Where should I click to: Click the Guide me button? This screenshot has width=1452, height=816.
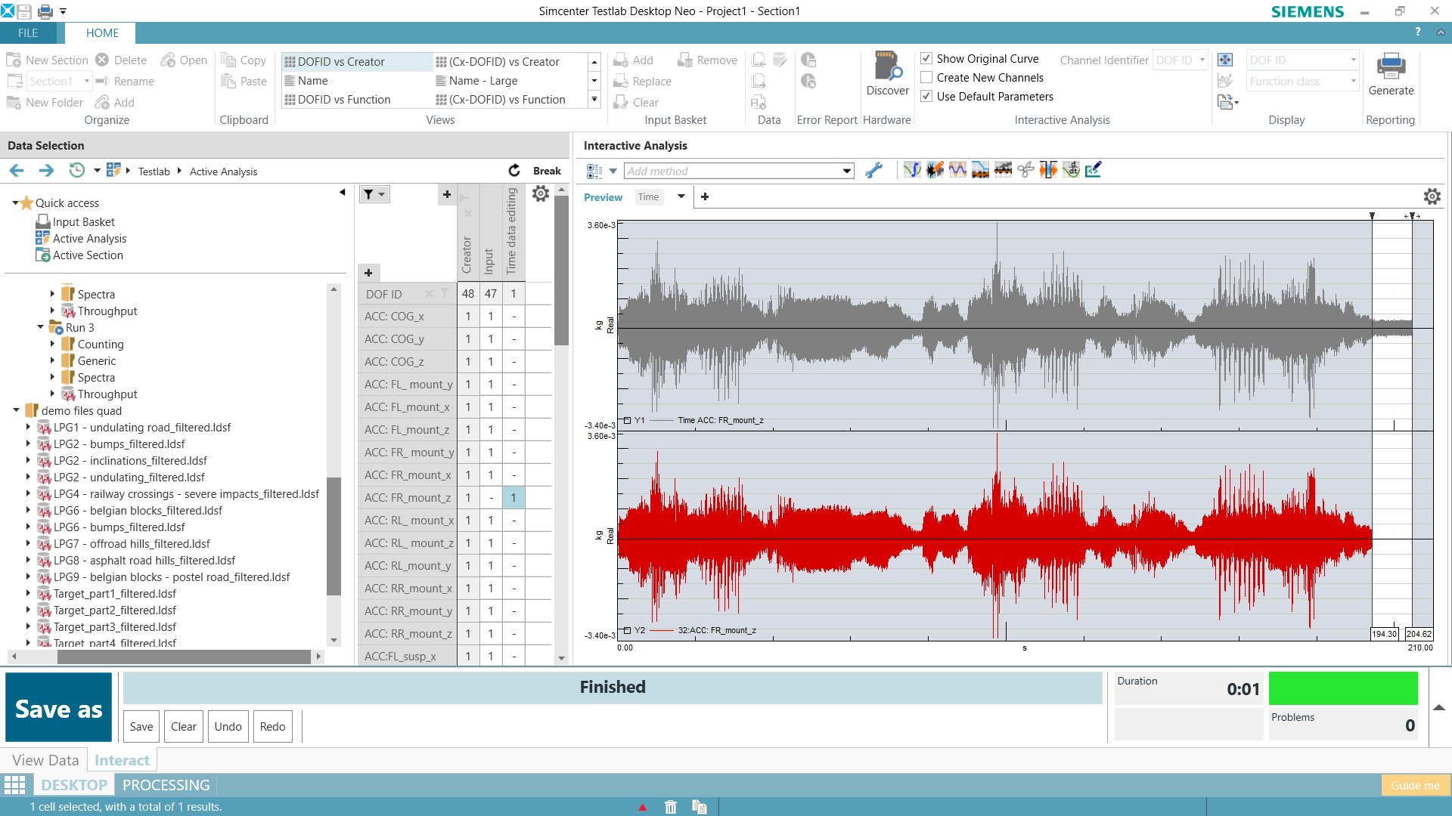[1415, 785]
